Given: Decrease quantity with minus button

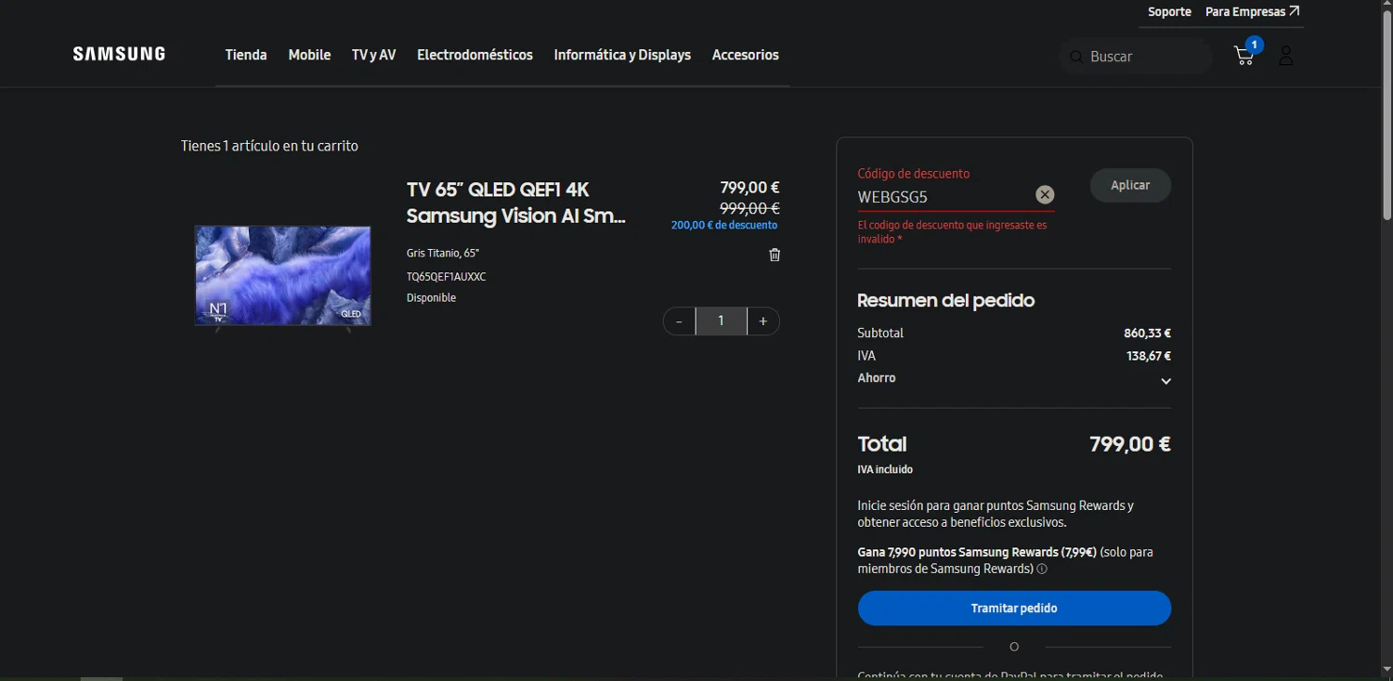Looking at the screenshot, I should click(679, 321).
